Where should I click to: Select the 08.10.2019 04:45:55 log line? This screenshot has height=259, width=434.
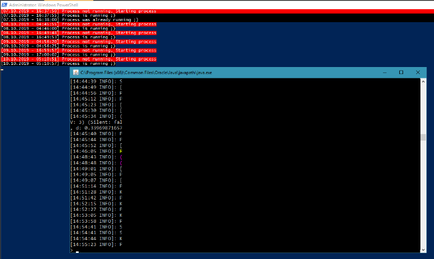tap(79, 24)
